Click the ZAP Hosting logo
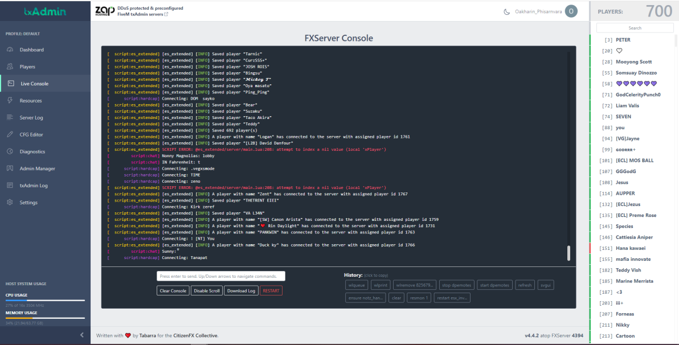 (x=105, y=11)
